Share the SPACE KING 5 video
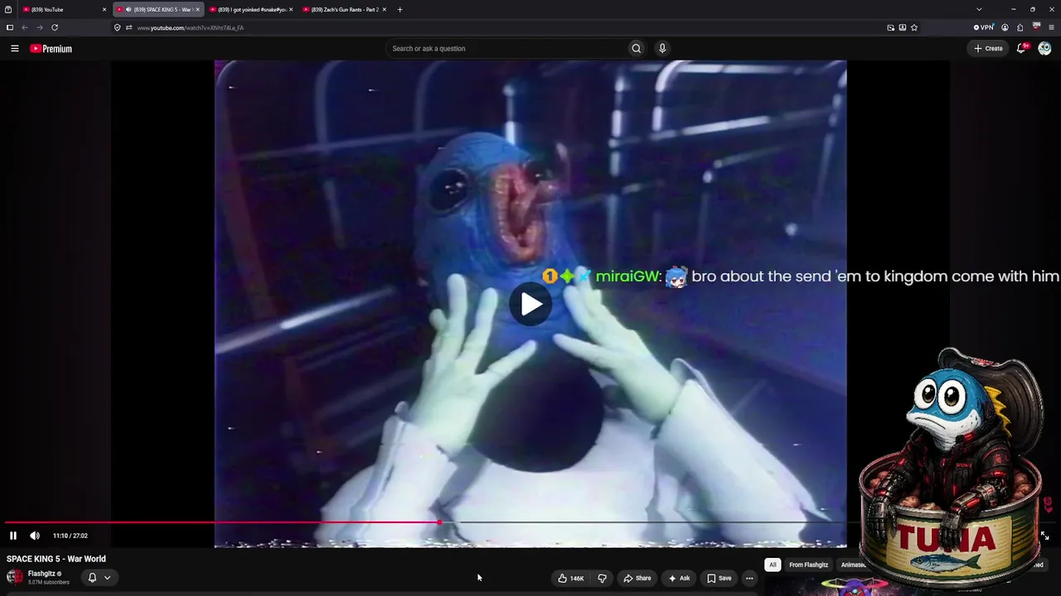This screenshot has height=596, width=1061. [x=637, y=578]
